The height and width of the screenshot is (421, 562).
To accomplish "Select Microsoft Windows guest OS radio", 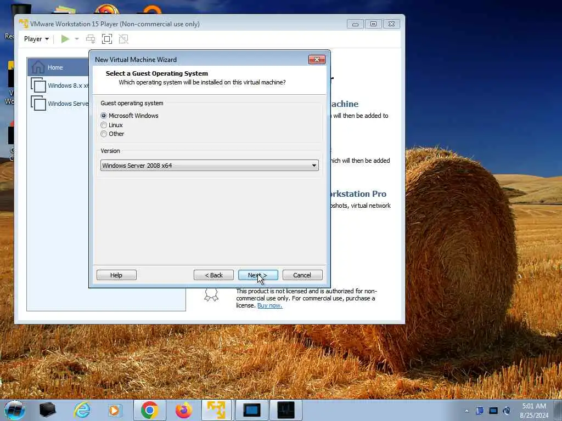I will coord(104,116).
